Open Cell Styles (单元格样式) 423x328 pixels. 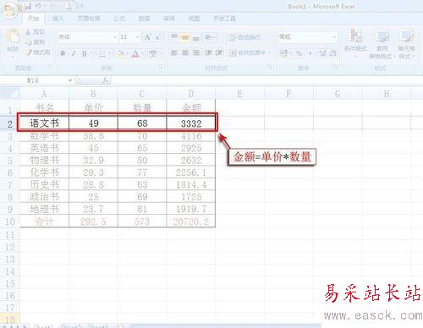(x=406, y=44)
